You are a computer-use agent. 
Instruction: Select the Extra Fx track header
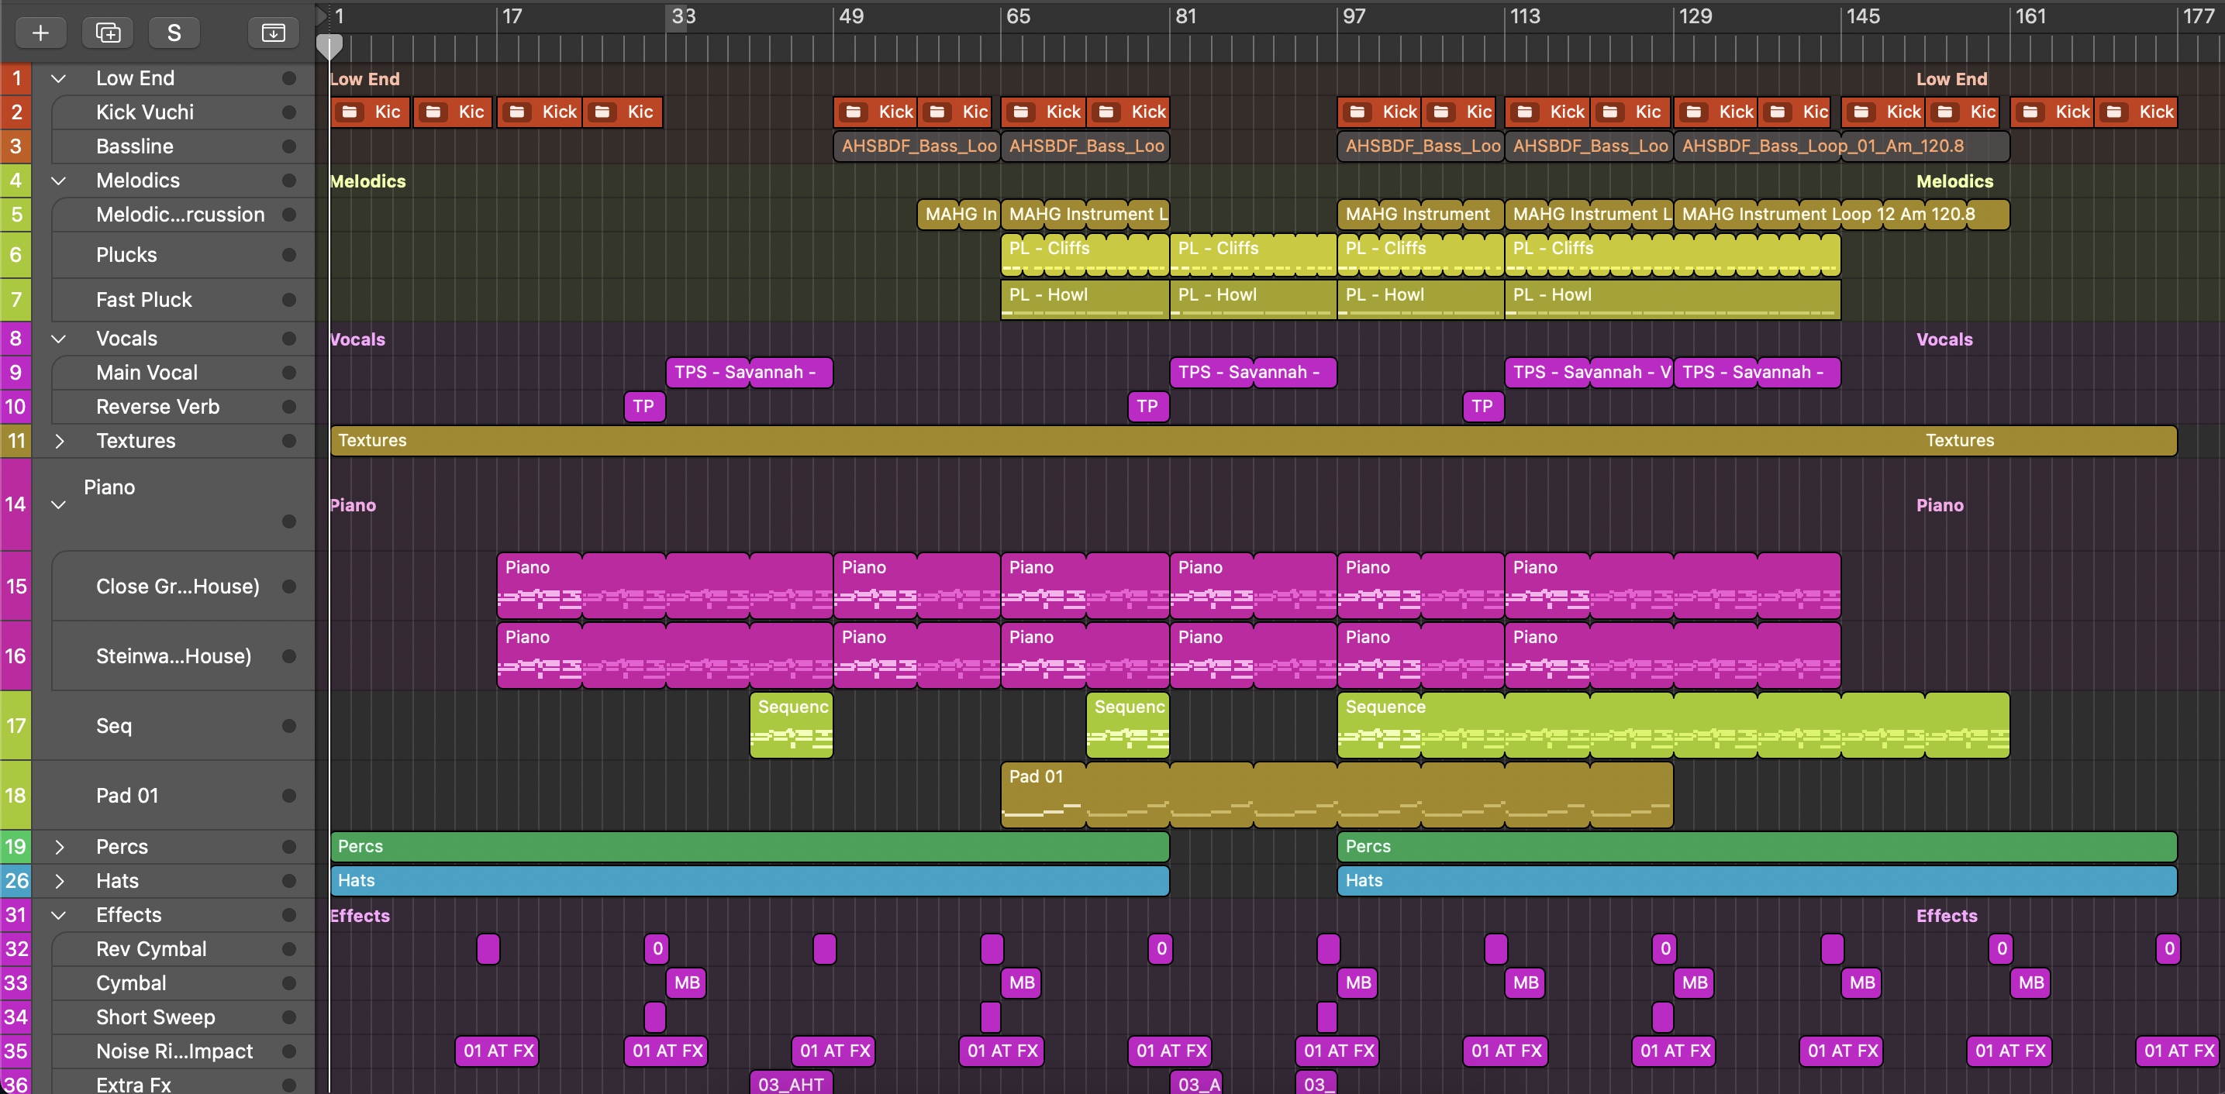[x=183, y=1083]
